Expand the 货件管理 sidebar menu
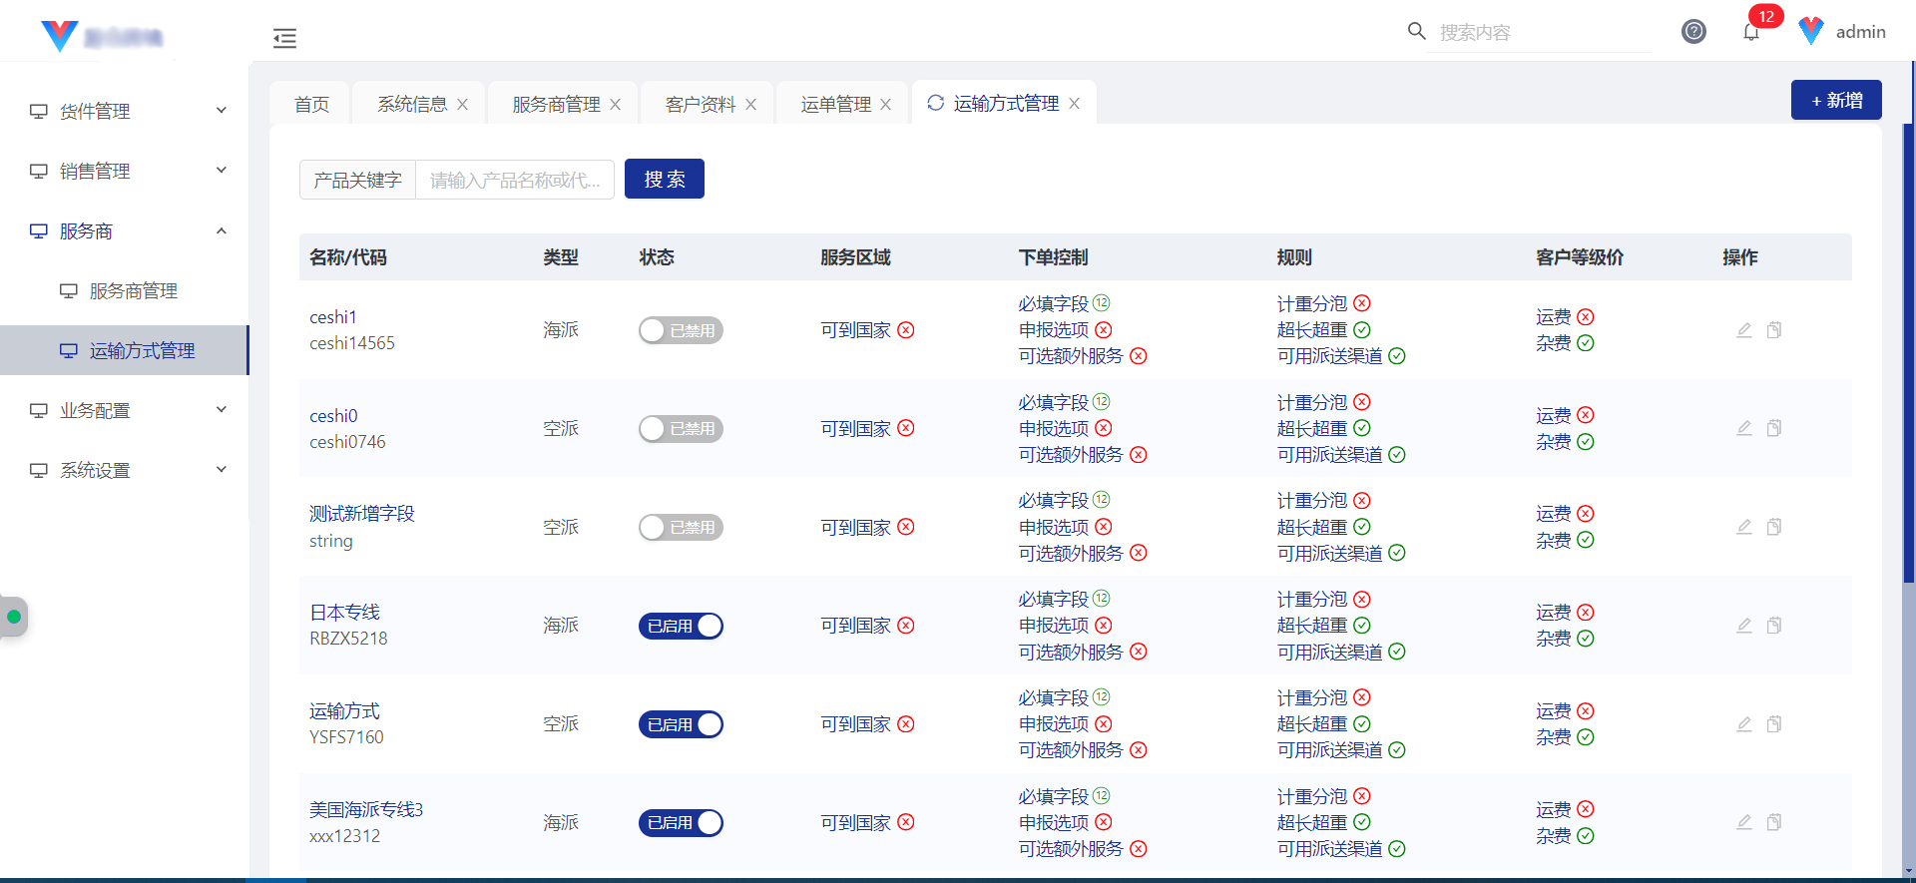Viewport: 1916px width, 883px height. [125, 111]
